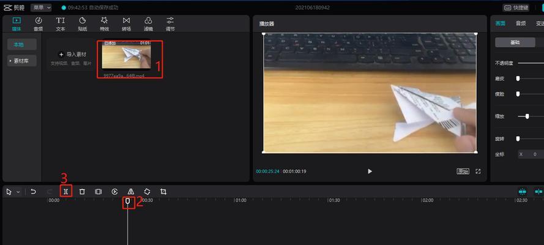Click the project title 202106180942
The height and width of the screenshot is (245, 544).
click(313, 7)
